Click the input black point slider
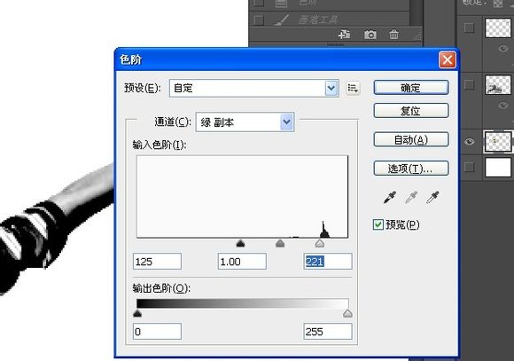This screenshot has width=514, height=361. [x=241, y=243]
